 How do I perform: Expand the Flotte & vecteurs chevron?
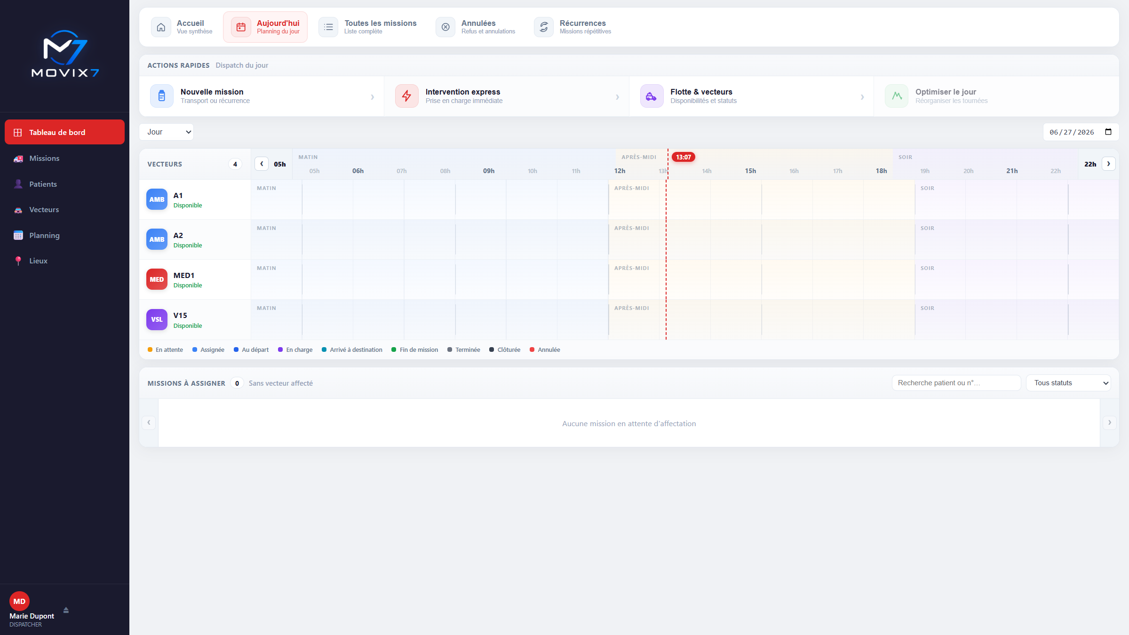(862, 97)
